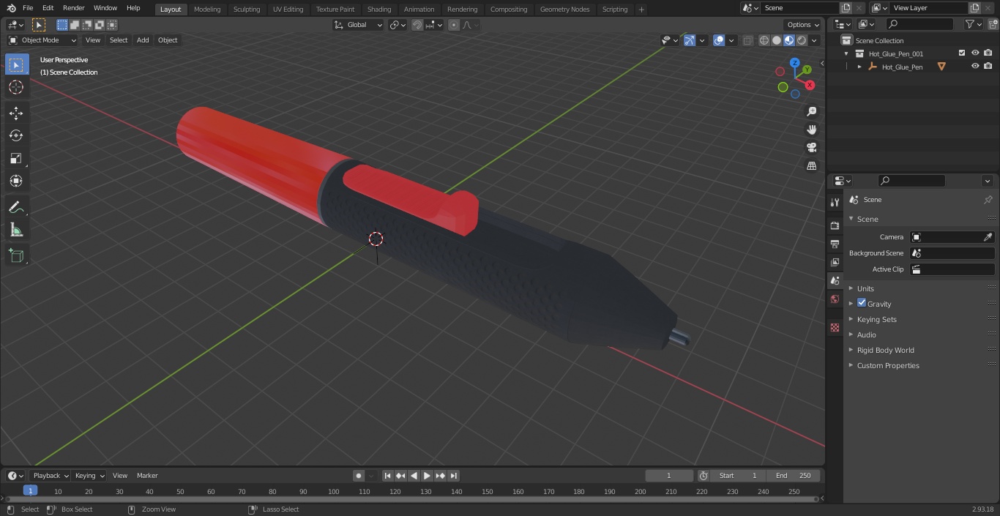Viewport: 1000px width, 516px height.
Task: Click the eyedropper in Camera field
Action: coord(988,237)
